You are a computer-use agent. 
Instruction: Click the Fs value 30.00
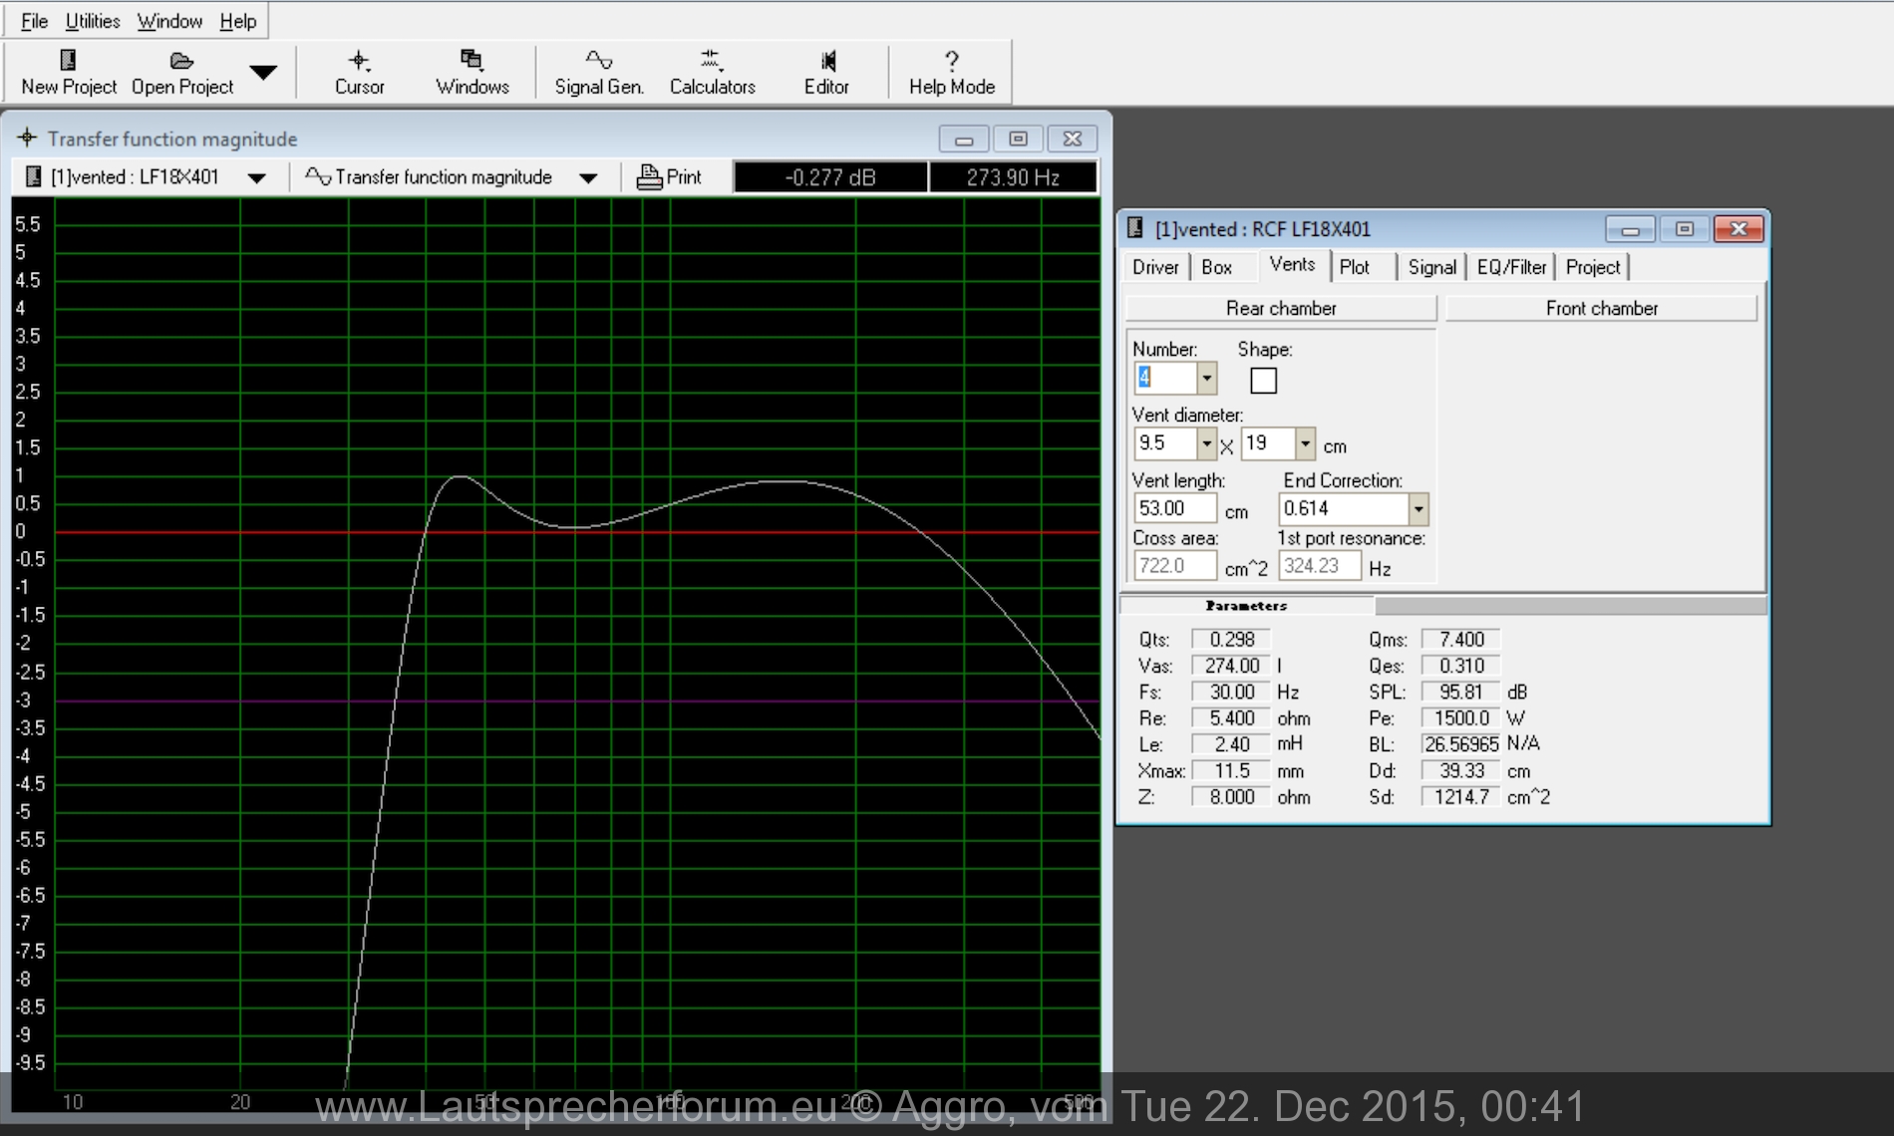[x=1231, y=692]
